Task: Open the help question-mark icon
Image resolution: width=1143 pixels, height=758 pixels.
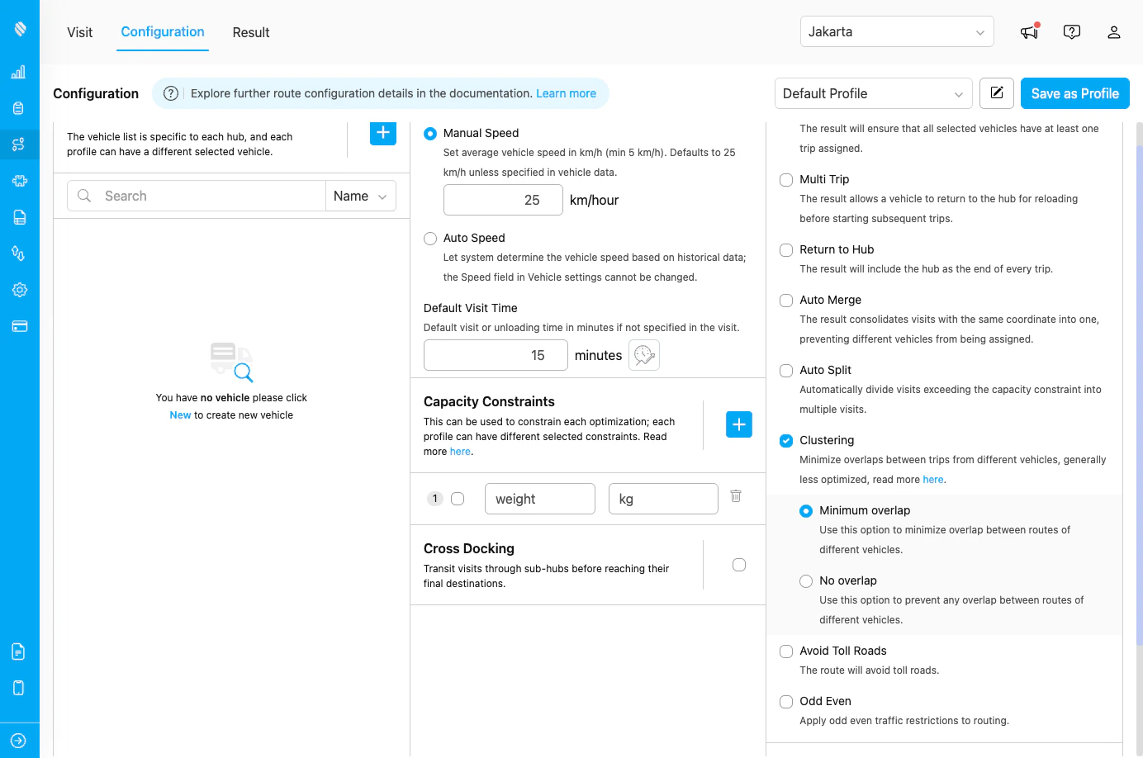Action: coord(1072,31)
